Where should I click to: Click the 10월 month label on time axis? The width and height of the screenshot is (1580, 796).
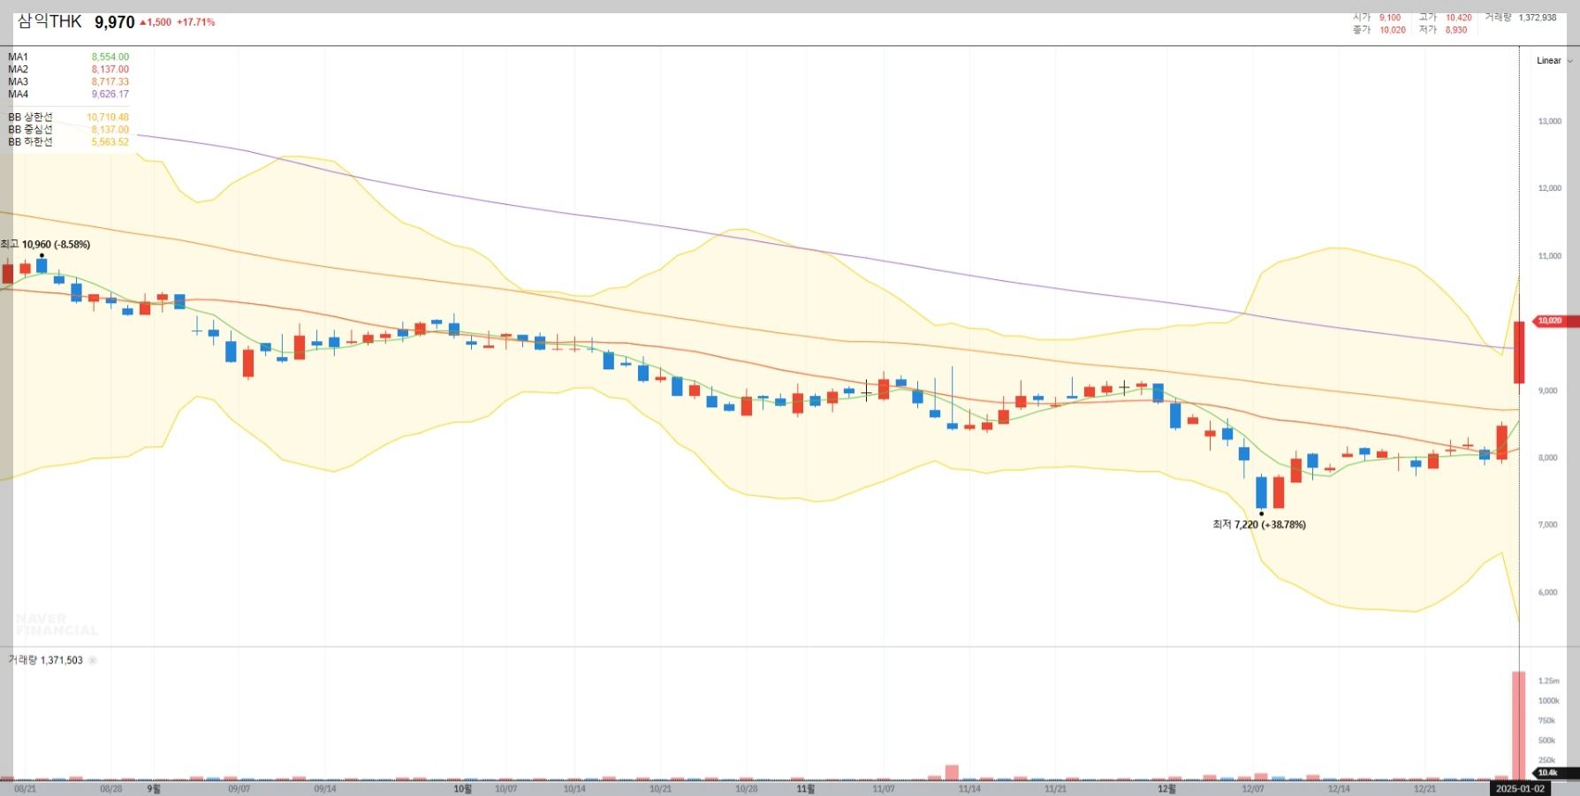coord(463,789)
